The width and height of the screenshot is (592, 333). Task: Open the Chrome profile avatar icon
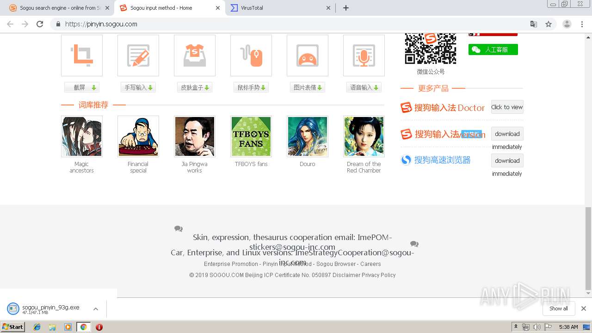(x=567, y=24)
